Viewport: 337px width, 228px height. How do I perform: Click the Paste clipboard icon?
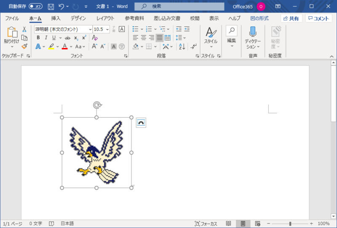coord(12,32)
